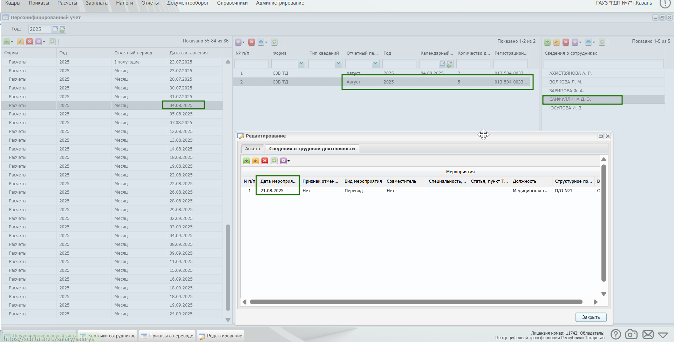Open the Кадры menu
The height and width of the screenshot is (342, 674).
pyautogui.click(x=13, y=3)
